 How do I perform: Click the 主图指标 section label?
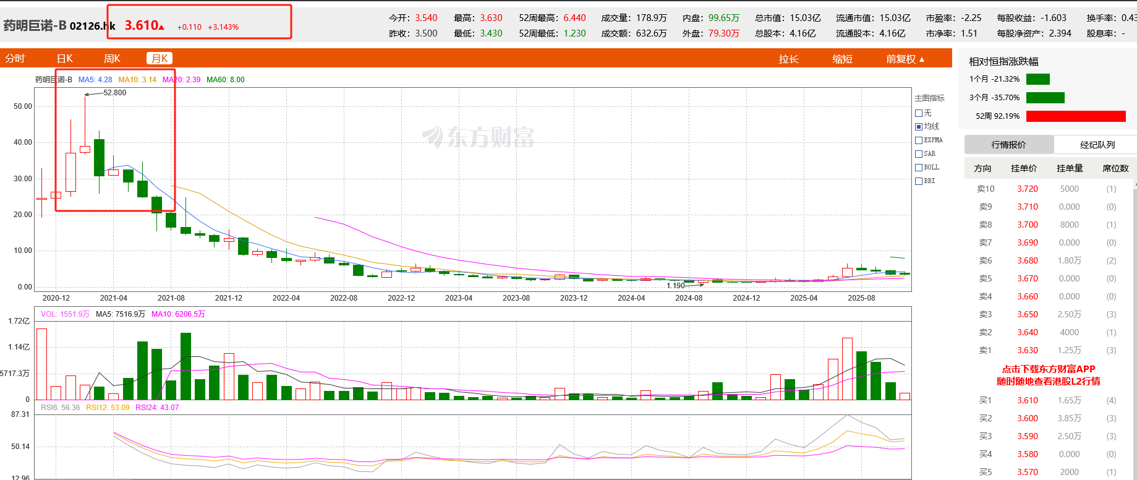click(930, 98)
